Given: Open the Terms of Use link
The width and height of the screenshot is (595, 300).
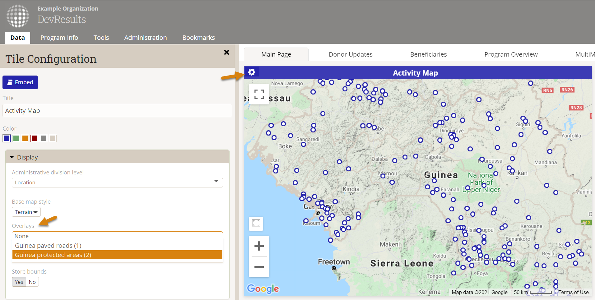Looking at the screenshot, I should pyautogui.click(x=573, y=292).
